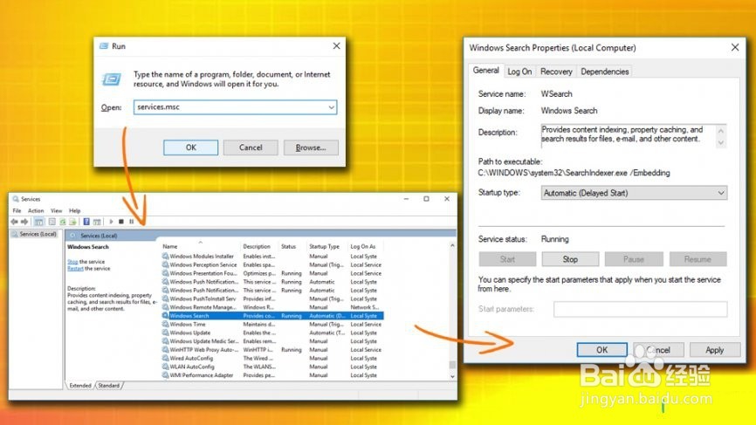
Task: Switch to the Extended tab in Services
Action: tap(80, 386)
